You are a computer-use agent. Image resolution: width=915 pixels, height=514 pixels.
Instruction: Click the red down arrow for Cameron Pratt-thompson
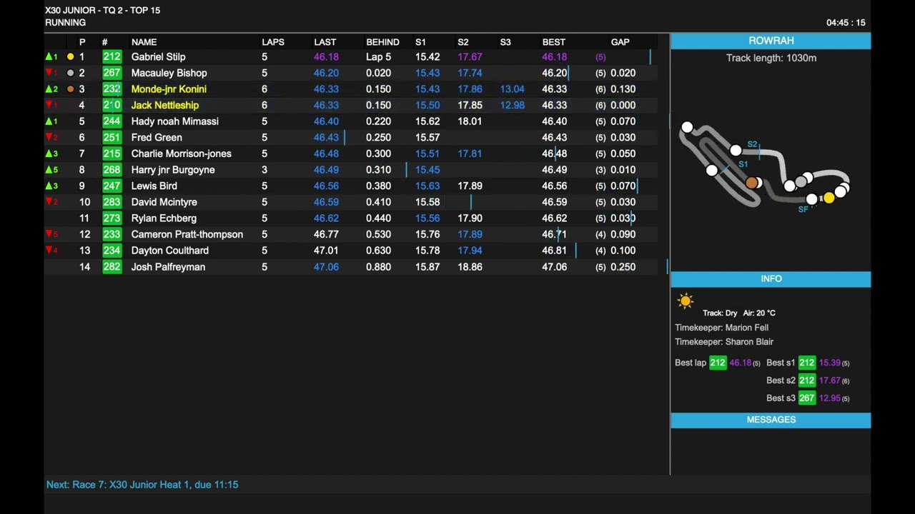pos(50,234)
